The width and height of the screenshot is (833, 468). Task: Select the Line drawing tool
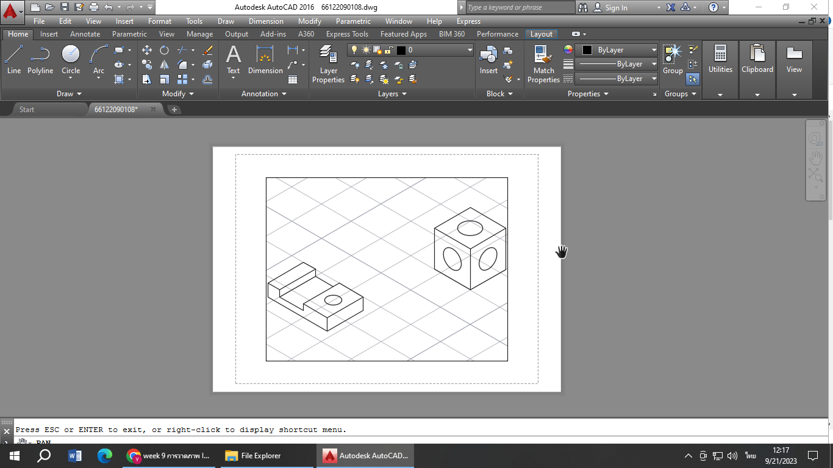(13, 60)
